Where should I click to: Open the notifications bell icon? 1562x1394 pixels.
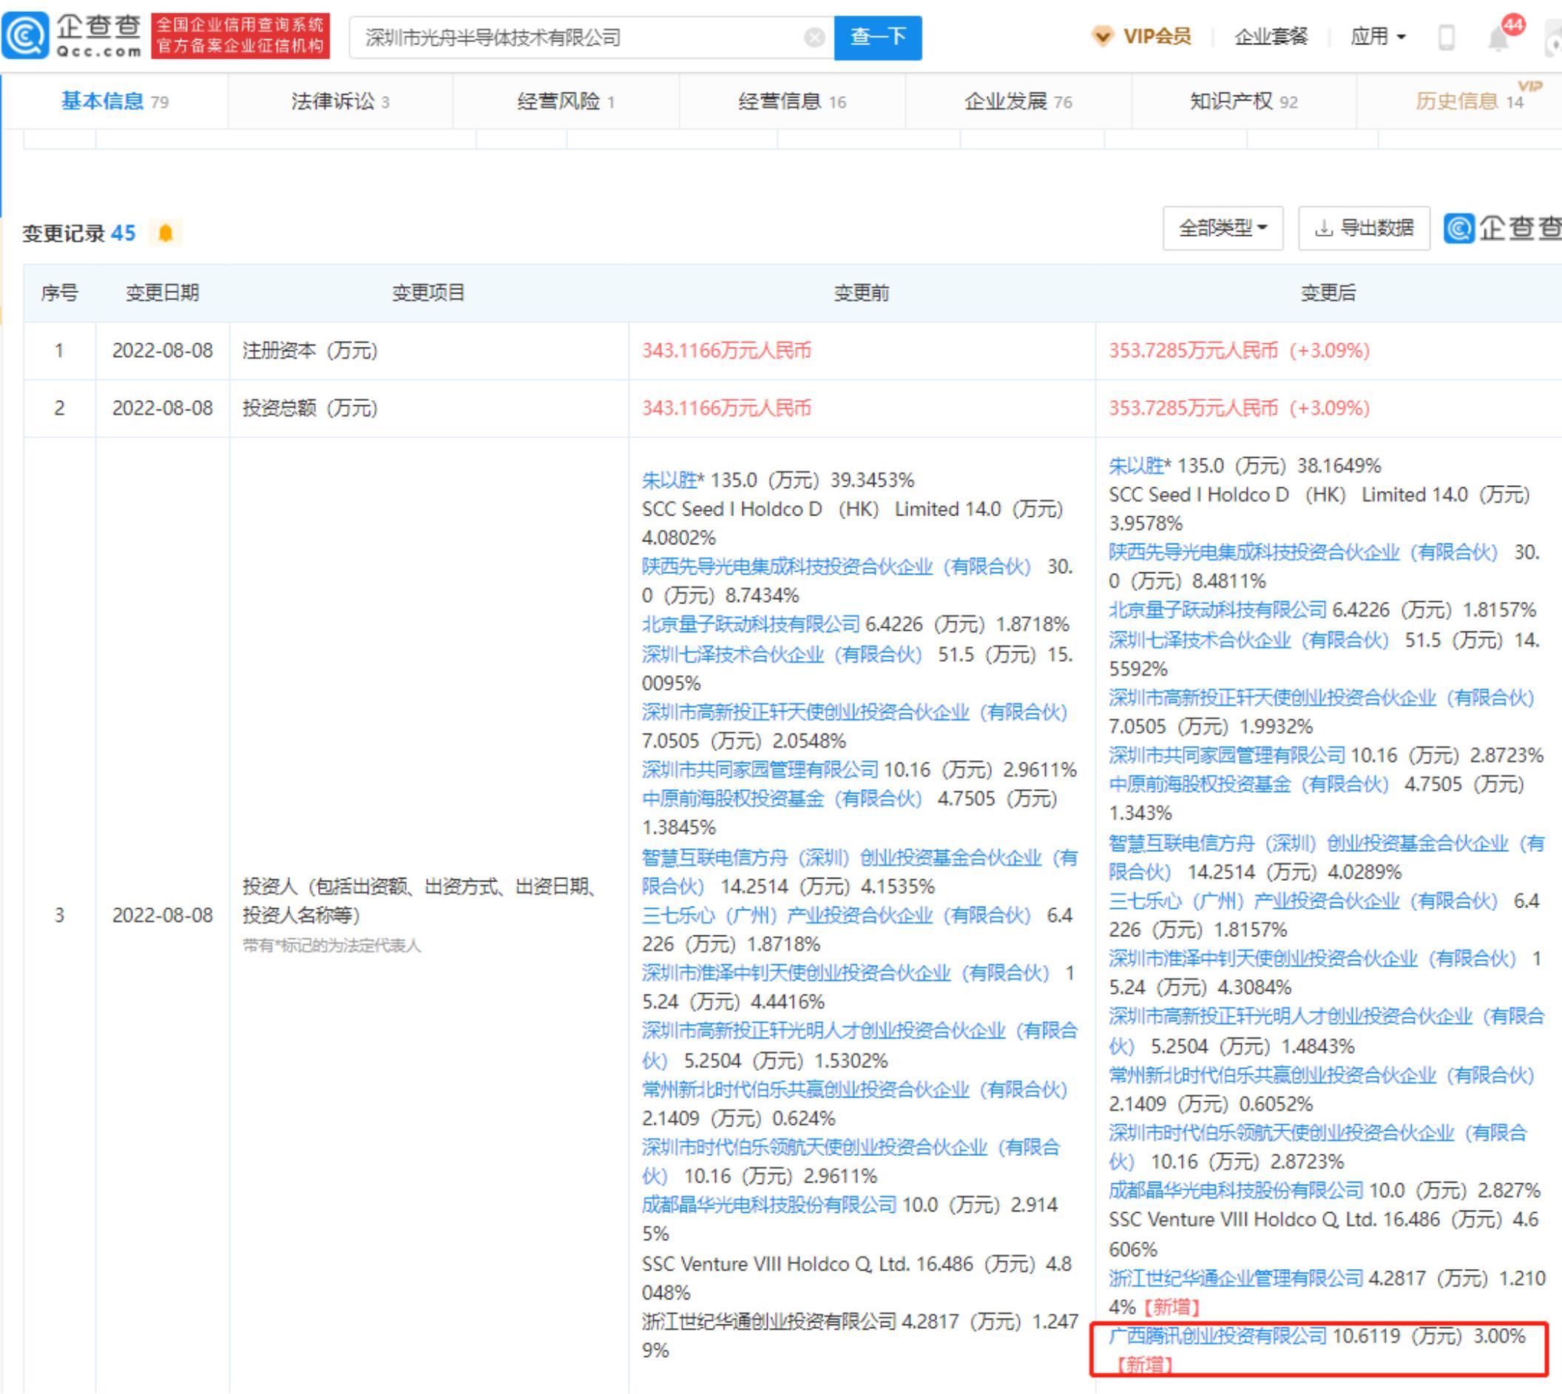click(1498, 38)
